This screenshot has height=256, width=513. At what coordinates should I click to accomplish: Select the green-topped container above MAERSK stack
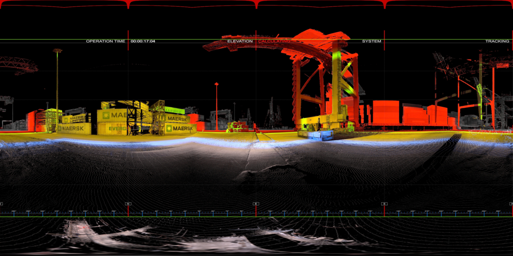pyautogui.click(x=174, y=110)
